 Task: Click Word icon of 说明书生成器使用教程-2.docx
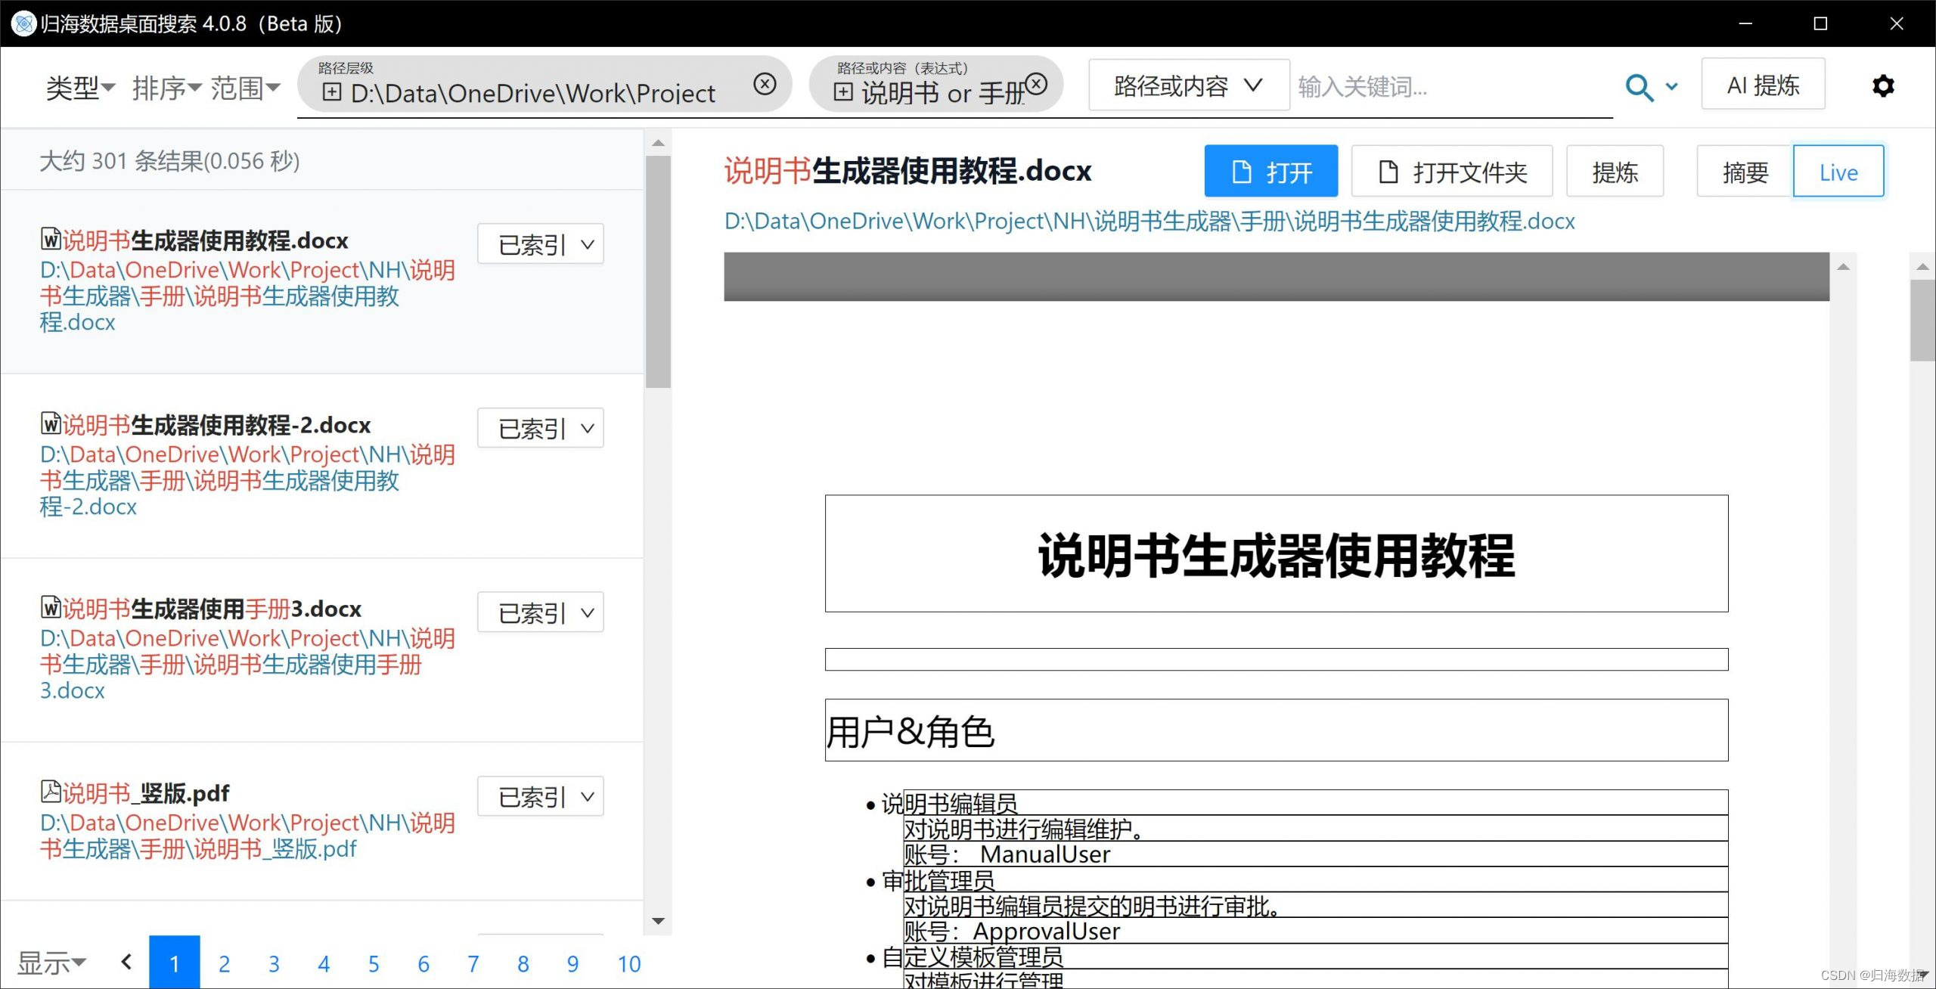[x=50, y=423]
